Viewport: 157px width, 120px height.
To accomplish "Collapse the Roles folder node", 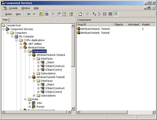I will pos(25,99).
